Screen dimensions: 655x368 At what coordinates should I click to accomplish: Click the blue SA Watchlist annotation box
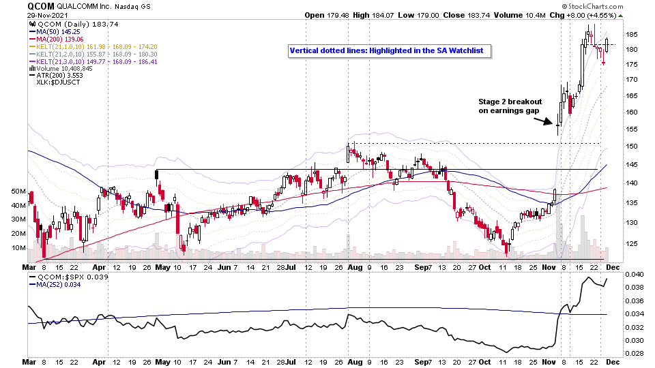(389, 51)
